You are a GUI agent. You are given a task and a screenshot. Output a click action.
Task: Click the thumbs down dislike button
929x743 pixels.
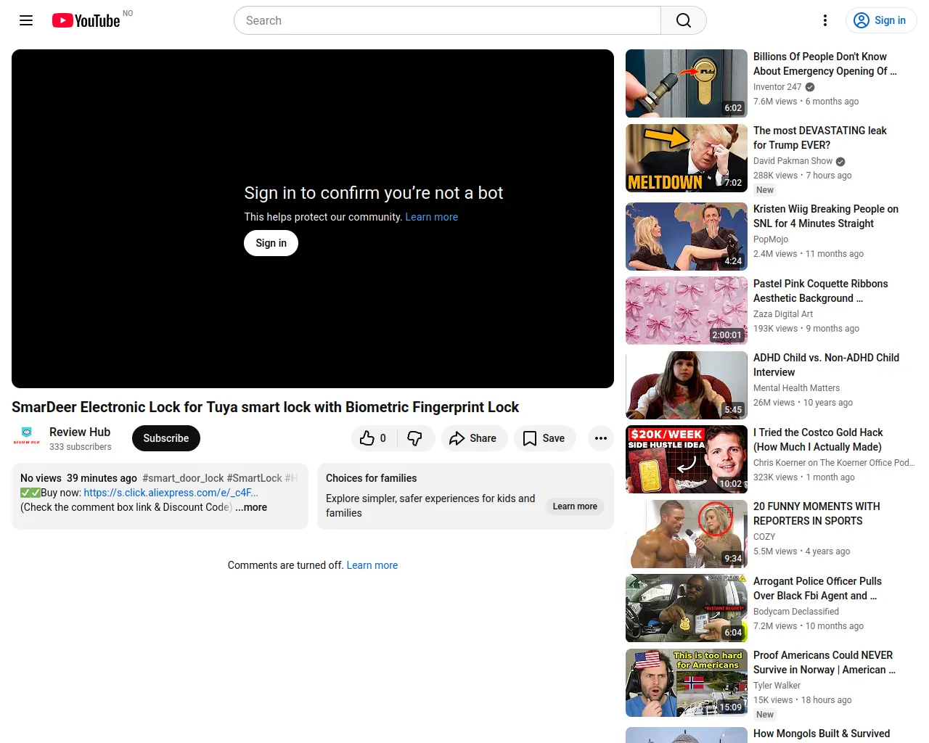tap(415, 438)
